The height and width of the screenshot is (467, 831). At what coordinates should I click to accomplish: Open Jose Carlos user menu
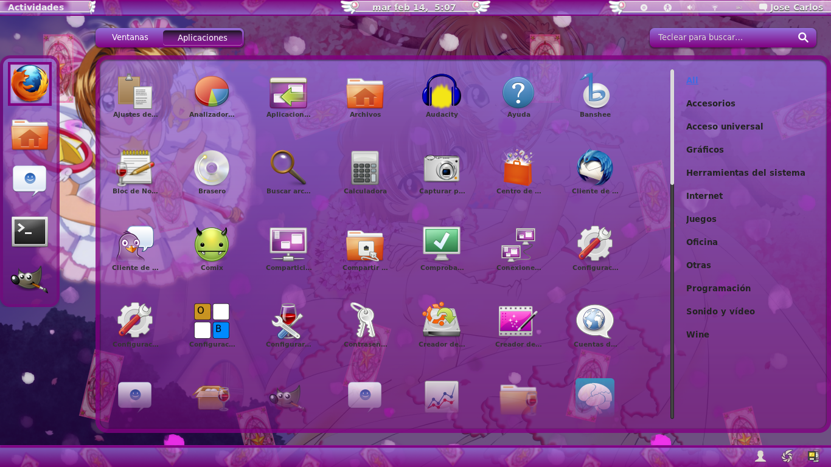click(x=791, y=7)
